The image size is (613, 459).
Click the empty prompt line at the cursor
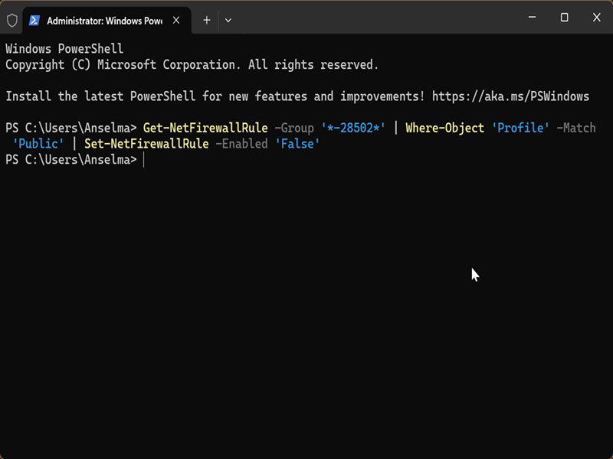pyautogui.click(x=75, y=160)
